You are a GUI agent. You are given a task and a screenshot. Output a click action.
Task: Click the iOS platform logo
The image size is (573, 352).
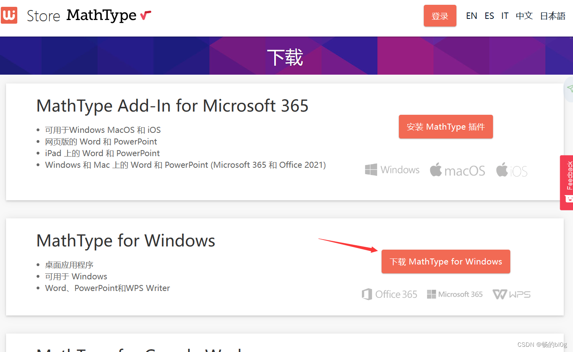point(512,170)
